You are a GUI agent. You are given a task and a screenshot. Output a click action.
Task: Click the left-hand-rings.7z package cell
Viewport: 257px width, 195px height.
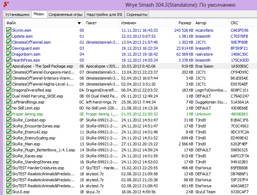click(x=101, y=102)
